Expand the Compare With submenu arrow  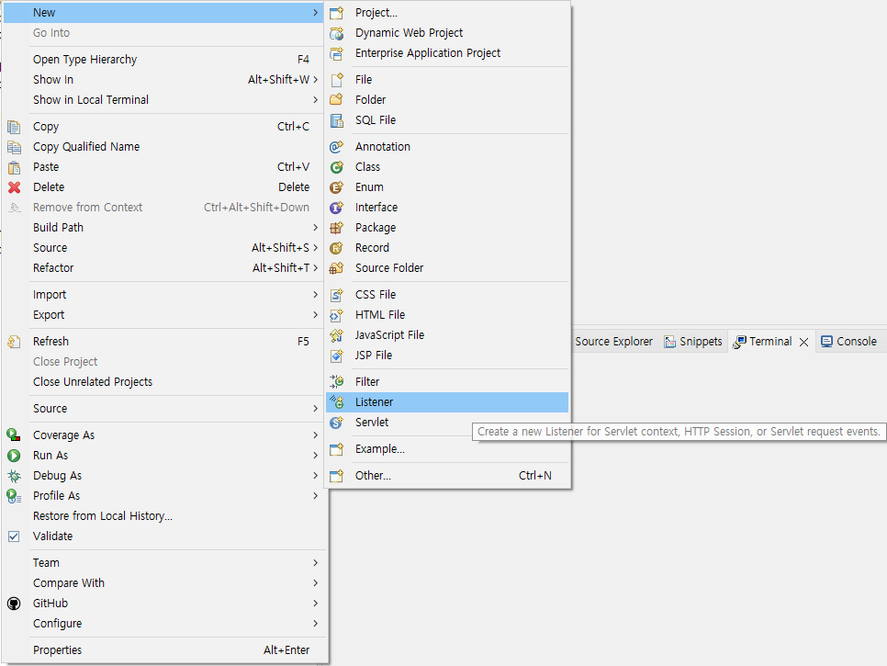pyautogui.click(x=315, y=583)
